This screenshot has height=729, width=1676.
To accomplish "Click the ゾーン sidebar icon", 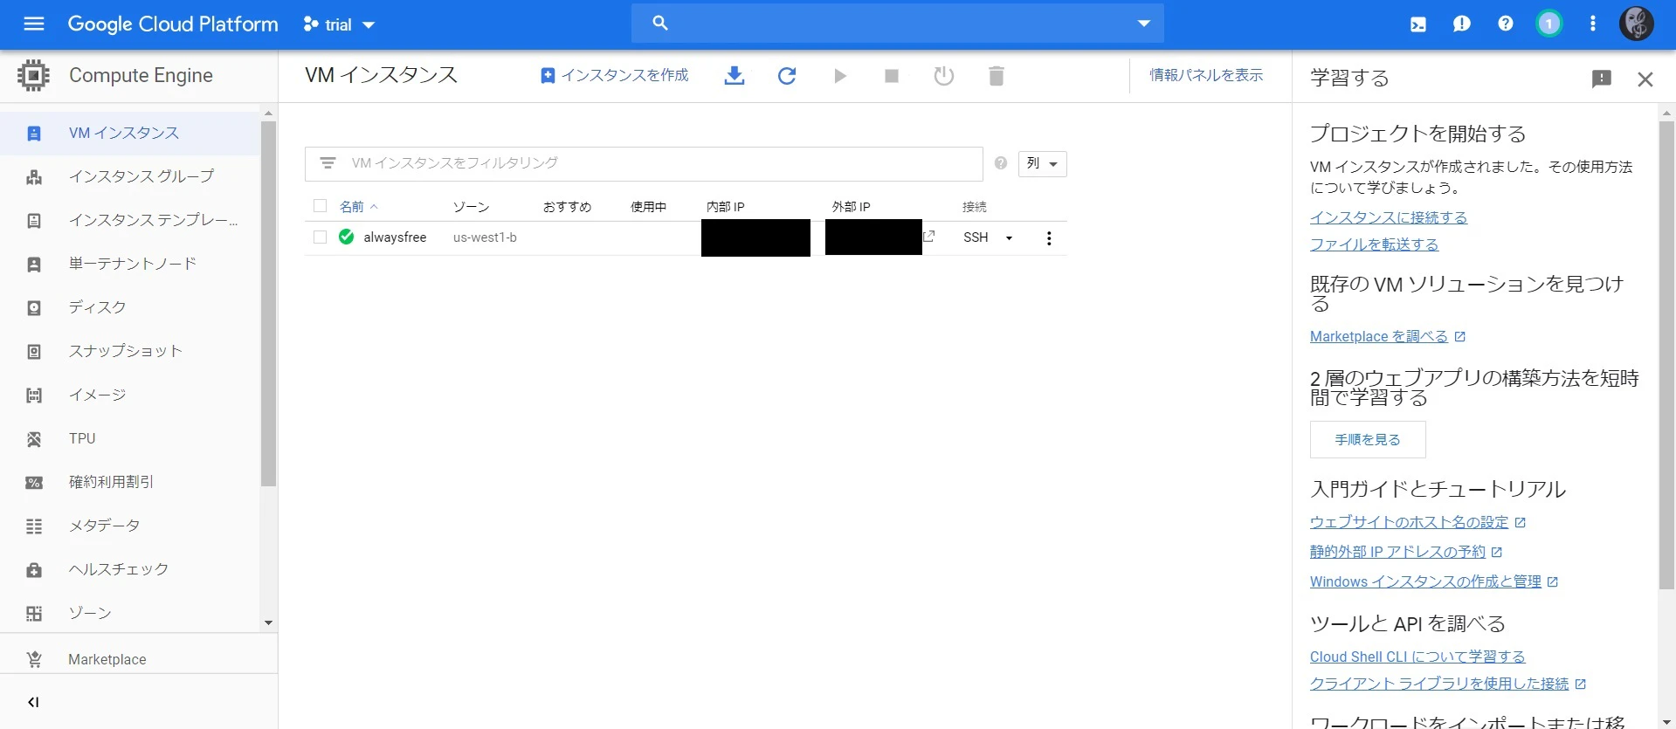I will click(34, 614).
